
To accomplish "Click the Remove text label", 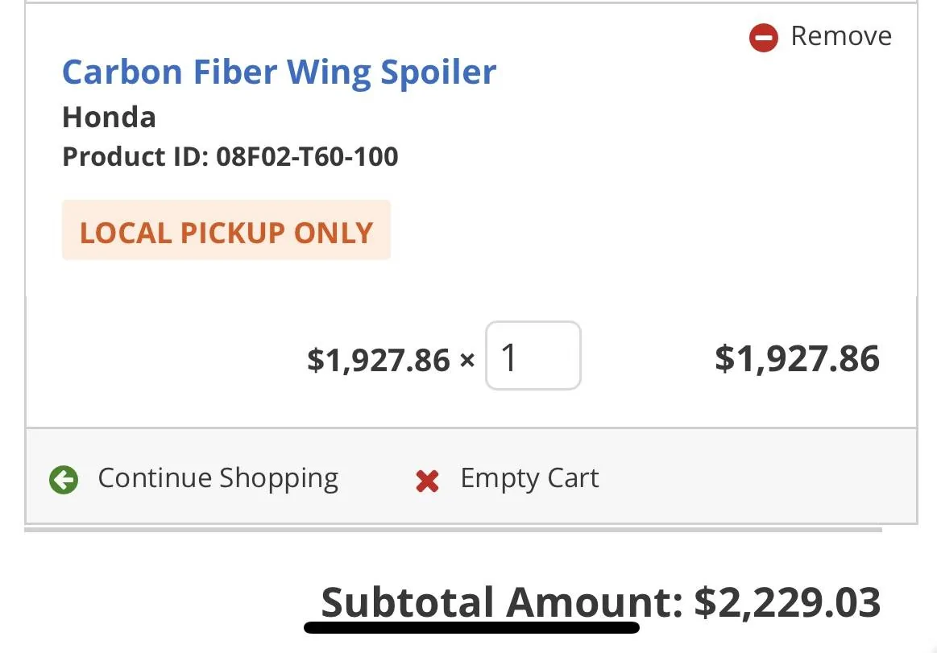I will pos(841,36).
